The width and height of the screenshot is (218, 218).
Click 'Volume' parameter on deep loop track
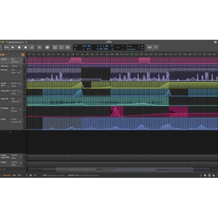click(x=14, y=66)
